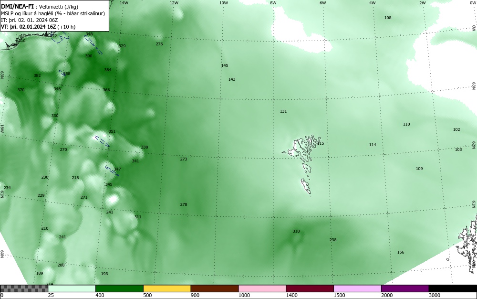
Task: Click the title line 'DMI/NEA-FI : Veltimætti (J/kg)'
Action: click(x=40, y=7)
